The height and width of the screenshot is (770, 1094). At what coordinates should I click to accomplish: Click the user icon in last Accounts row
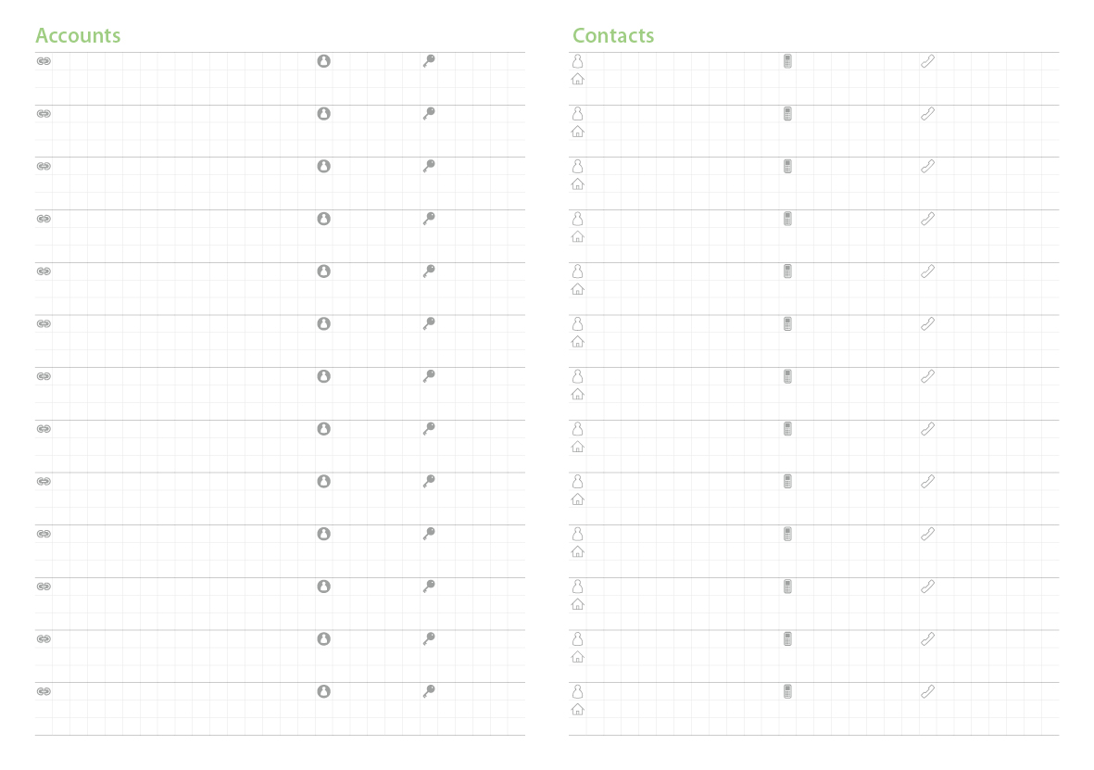pyautogui.click(x=323, y=692)
